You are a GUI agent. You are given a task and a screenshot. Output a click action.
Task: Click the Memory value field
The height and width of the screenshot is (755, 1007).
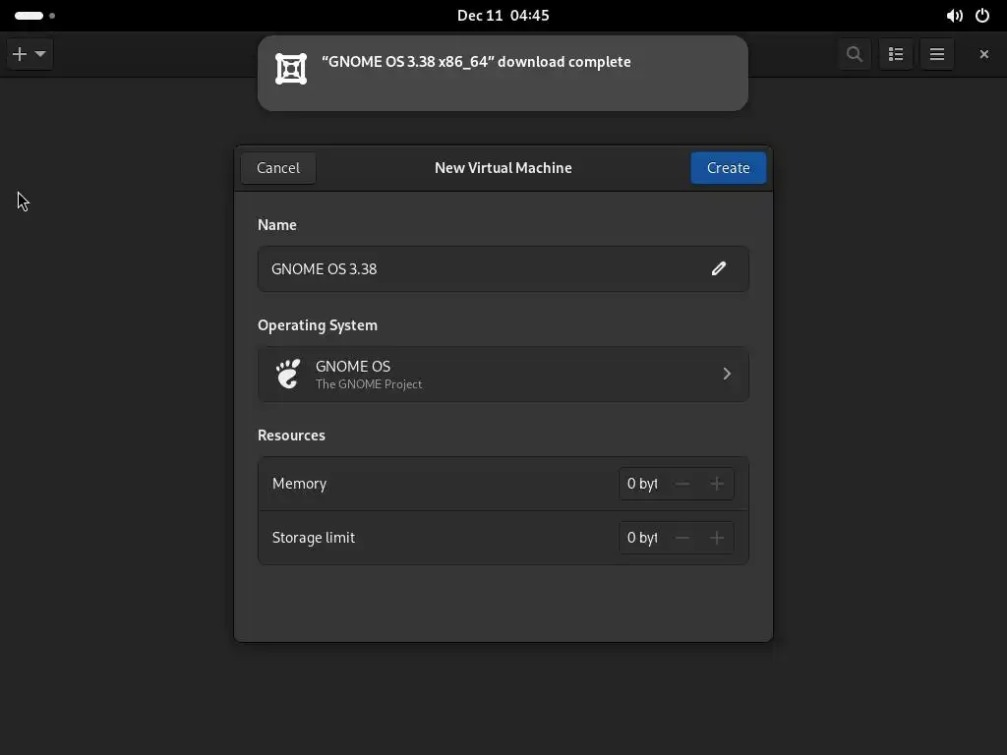(x=642, y=484)
